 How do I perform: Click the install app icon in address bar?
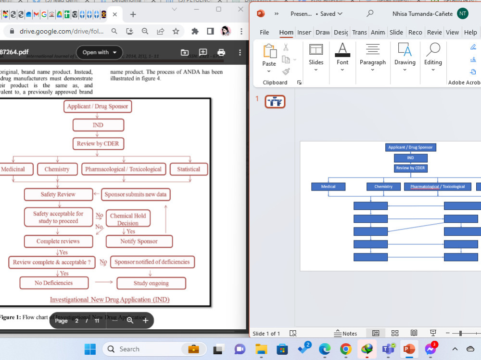pyautogui.click(x=130, y=31)
